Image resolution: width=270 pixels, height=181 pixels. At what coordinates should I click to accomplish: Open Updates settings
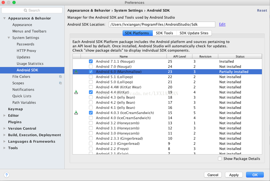tap(23, 57)
